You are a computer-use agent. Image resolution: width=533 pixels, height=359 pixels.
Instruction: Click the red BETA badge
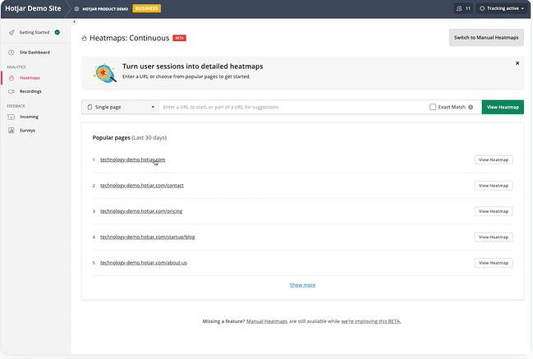point(179,38)
